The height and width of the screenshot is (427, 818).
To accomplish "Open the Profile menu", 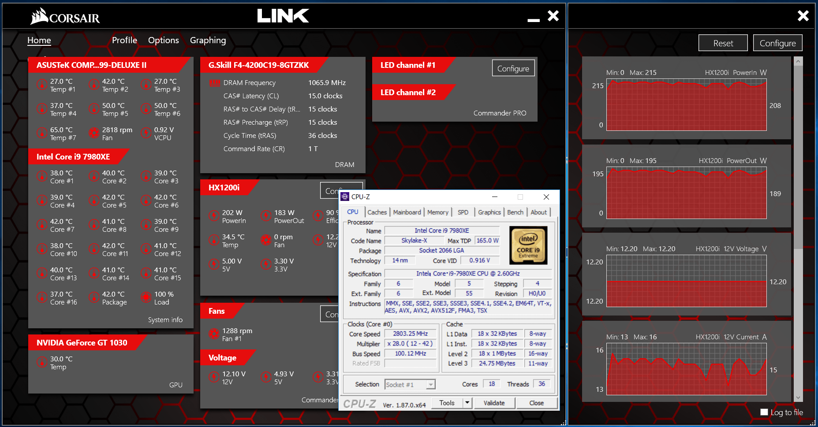I will [124, 40].
